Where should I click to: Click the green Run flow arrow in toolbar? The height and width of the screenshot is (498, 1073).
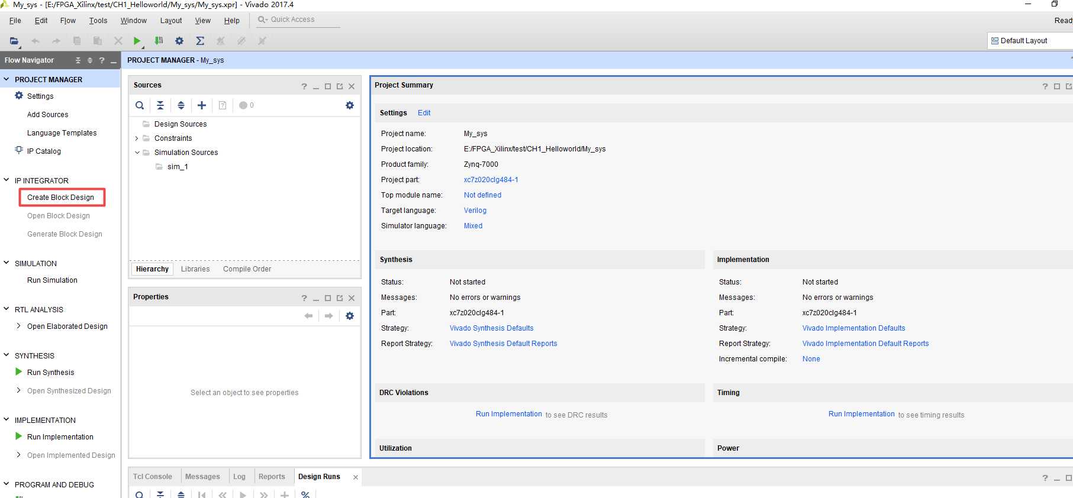pyautogui.click(x=137, y=41)
